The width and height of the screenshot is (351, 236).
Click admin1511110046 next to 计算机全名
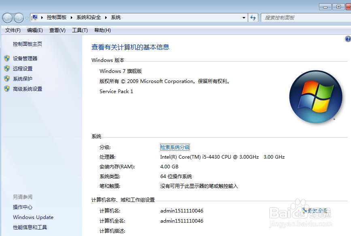(182, 221)
